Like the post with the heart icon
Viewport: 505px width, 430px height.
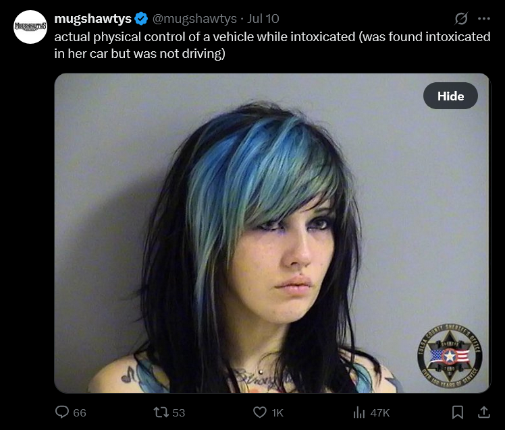pos(259,412)
